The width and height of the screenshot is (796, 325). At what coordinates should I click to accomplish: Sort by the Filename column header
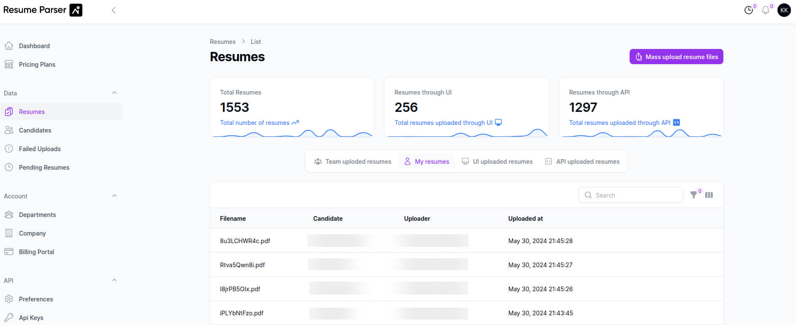(x=233, y=218)
